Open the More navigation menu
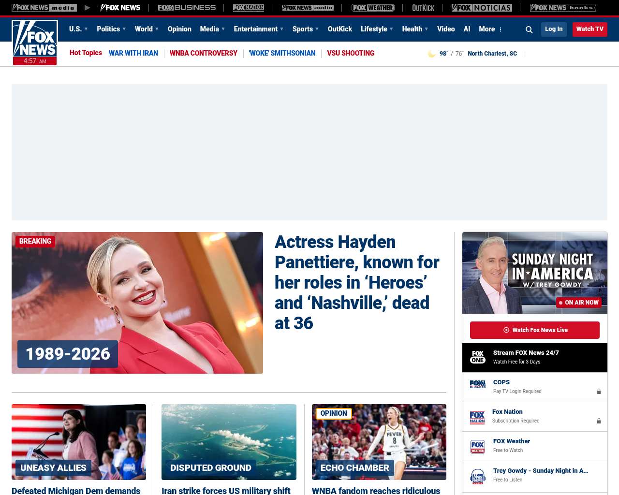 coord(487,29)
